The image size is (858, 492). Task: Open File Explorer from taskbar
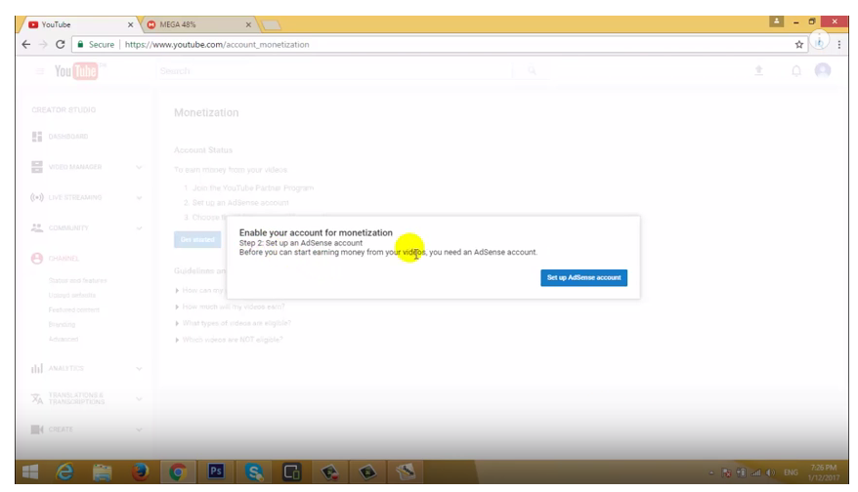point(103,471)
